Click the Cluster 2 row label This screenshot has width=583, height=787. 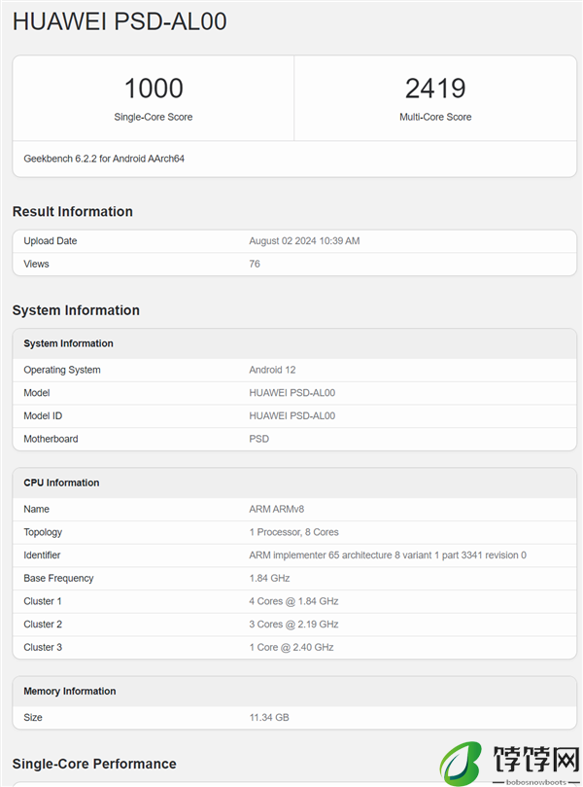43,625
